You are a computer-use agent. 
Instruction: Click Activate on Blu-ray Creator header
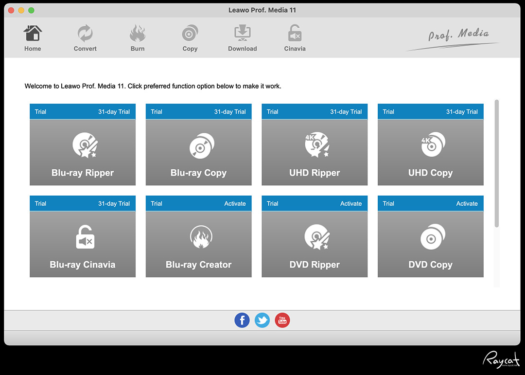[235, 203]
